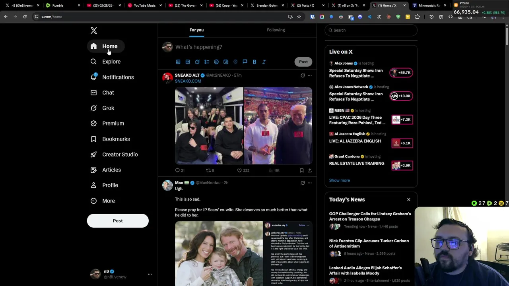The width and height of the screenshot is (509, 286).
Task: Ask Grok about Max's post
Action: [303, 183]
